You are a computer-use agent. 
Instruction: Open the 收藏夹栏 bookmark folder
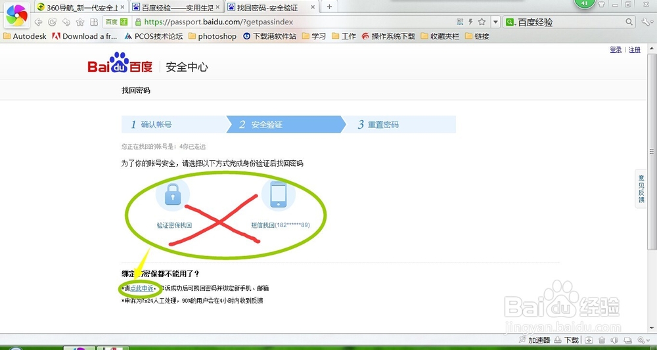pyautogui.click(x=440, y=36)
